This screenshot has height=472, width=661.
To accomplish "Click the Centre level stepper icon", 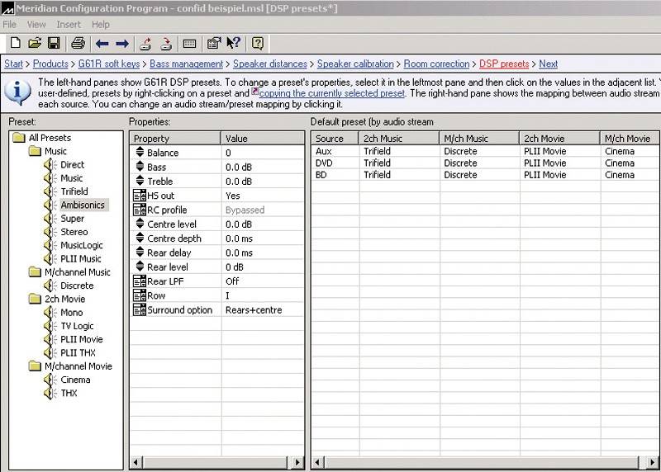I will pos(140,224).
